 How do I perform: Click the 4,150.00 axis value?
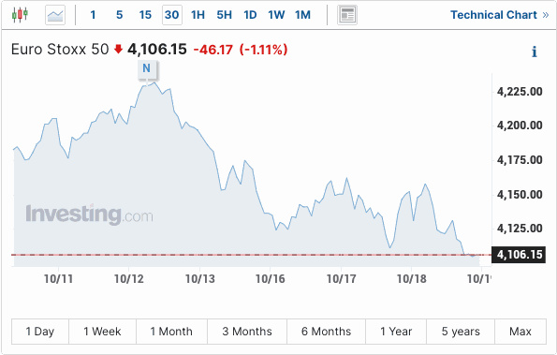tap(520, 195)
